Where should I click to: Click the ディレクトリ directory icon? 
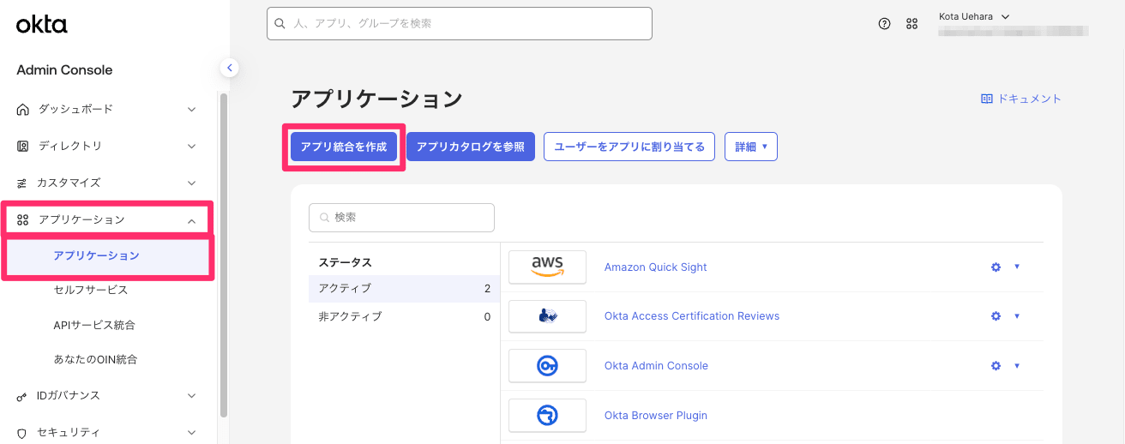click(x=23, y=146)
